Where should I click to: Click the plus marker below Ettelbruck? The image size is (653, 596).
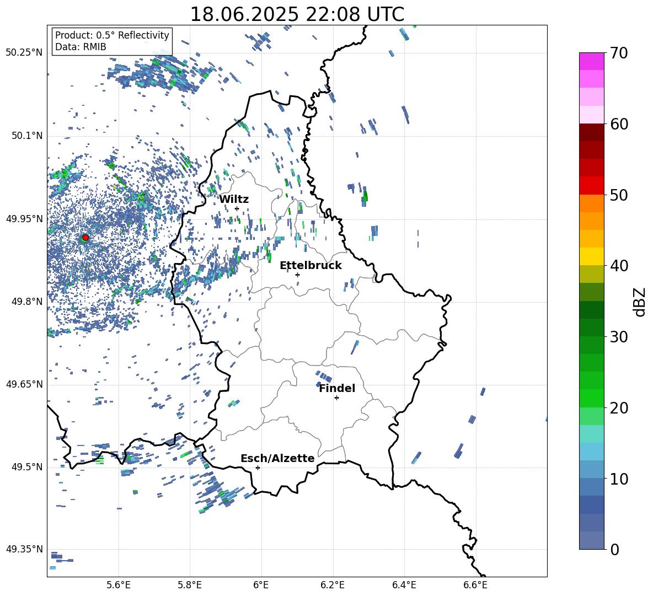coord(297,275)
